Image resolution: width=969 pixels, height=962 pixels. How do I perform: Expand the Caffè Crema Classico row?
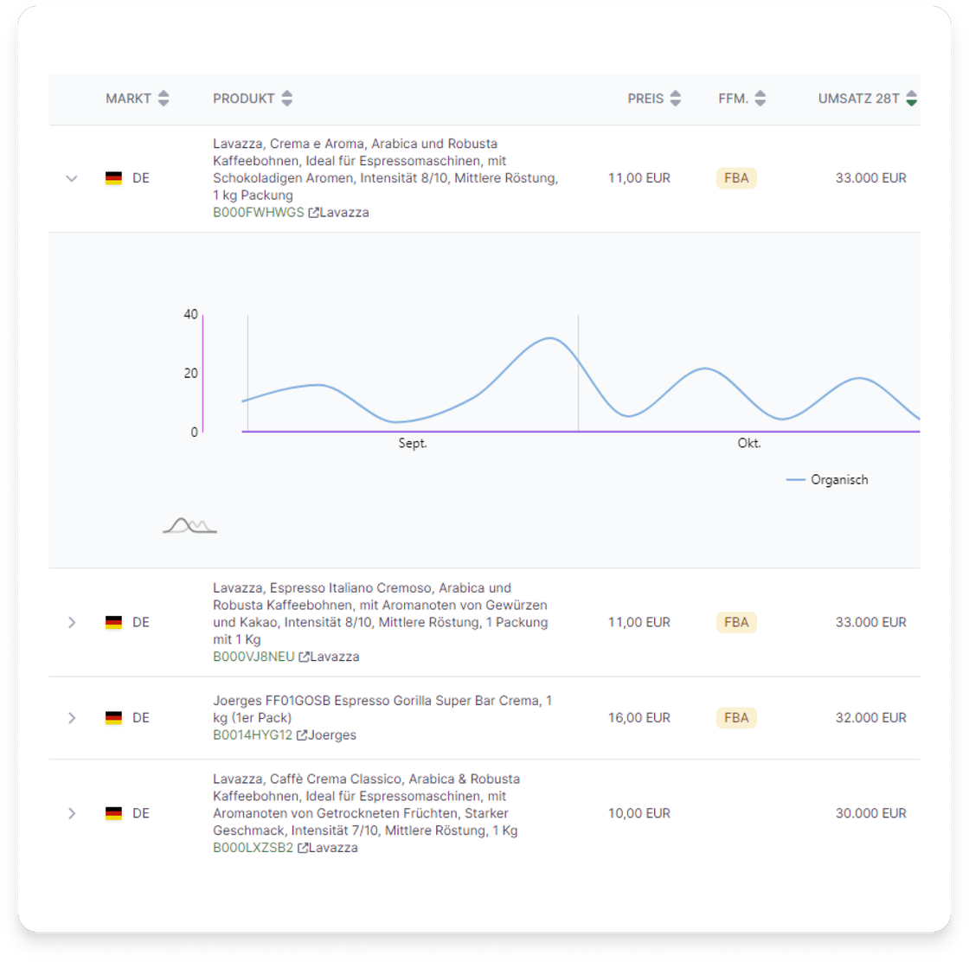72,813
